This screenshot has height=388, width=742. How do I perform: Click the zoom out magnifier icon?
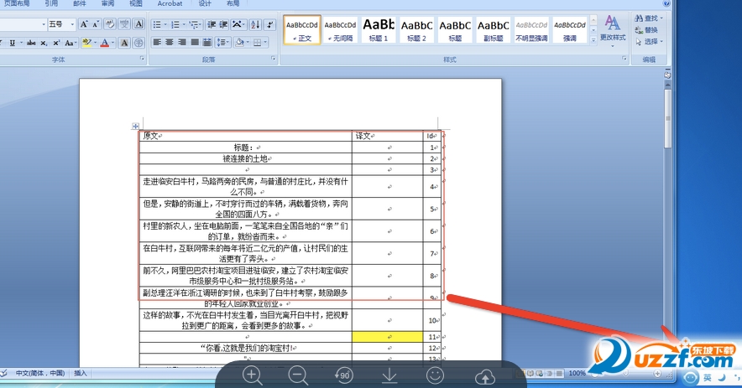point(298,376)
